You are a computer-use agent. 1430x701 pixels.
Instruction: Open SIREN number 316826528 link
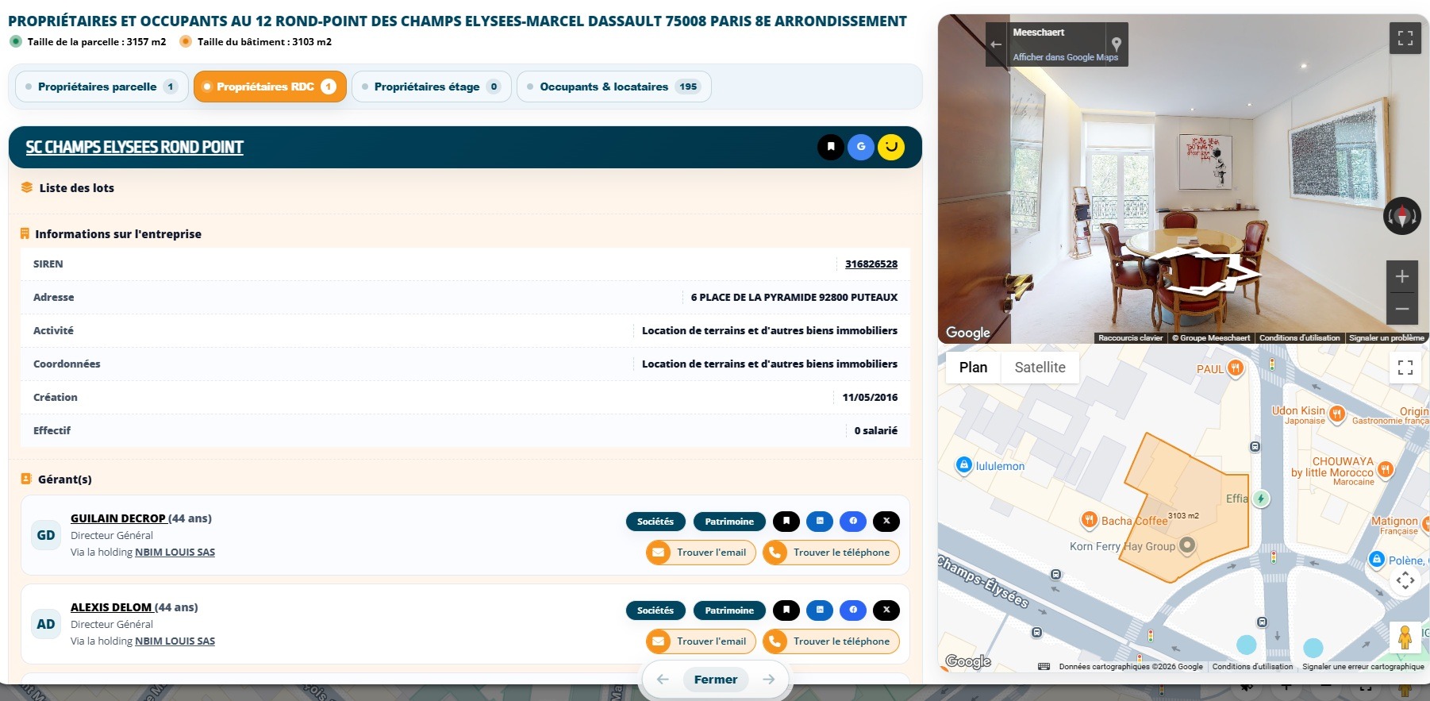point(871,264)
